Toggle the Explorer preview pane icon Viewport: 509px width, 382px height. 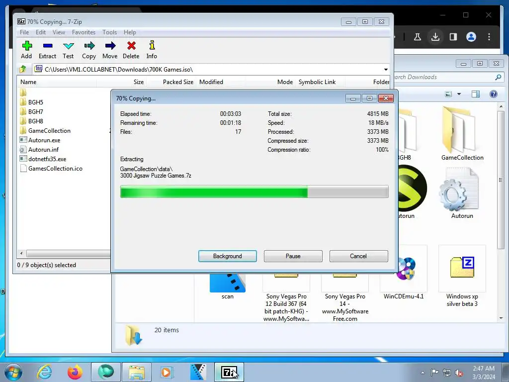pyautogui.click(x=476, y=94)
